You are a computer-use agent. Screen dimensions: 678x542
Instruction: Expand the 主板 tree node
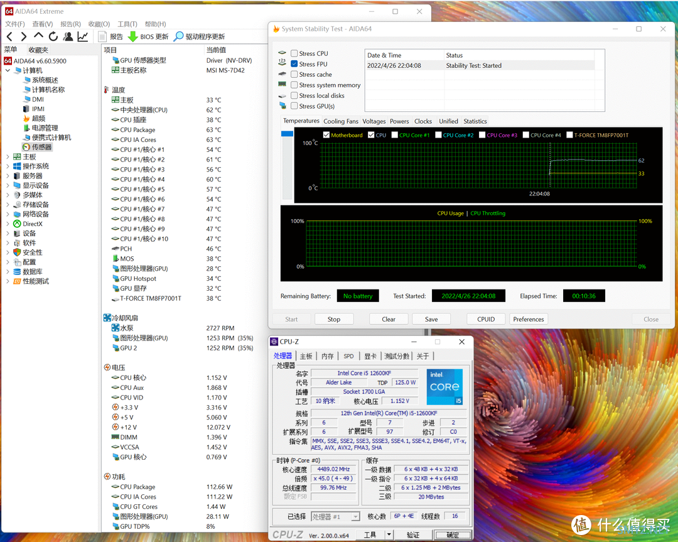click(x=8, y=157)
